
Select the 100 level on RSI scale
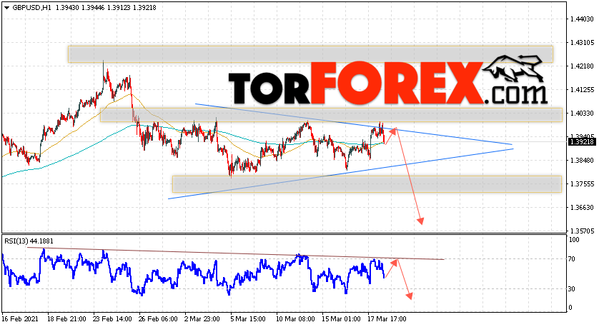[574, 240]
